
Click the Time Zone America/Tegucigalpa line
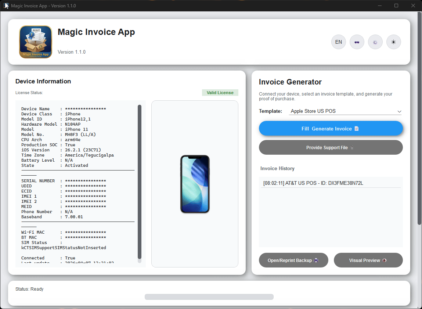(x=68, y=155)
